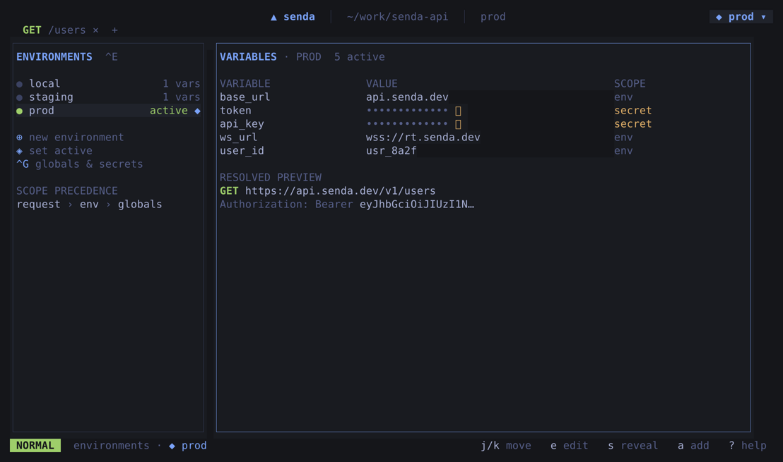Screen dimensions: 783x462
Task: Close the /users tab
Action: [x=95, y=30]
